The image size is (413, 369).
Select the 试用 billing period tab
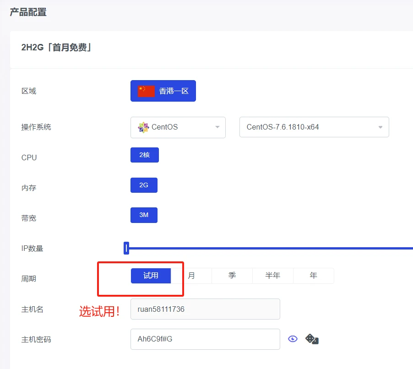[151, 276]
